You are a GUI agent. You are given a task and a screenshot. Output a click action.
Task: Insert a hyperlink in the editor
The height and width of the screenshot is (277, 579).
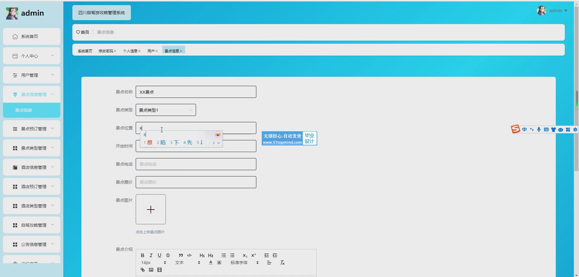pyautogui.click(x=143, y=270)
